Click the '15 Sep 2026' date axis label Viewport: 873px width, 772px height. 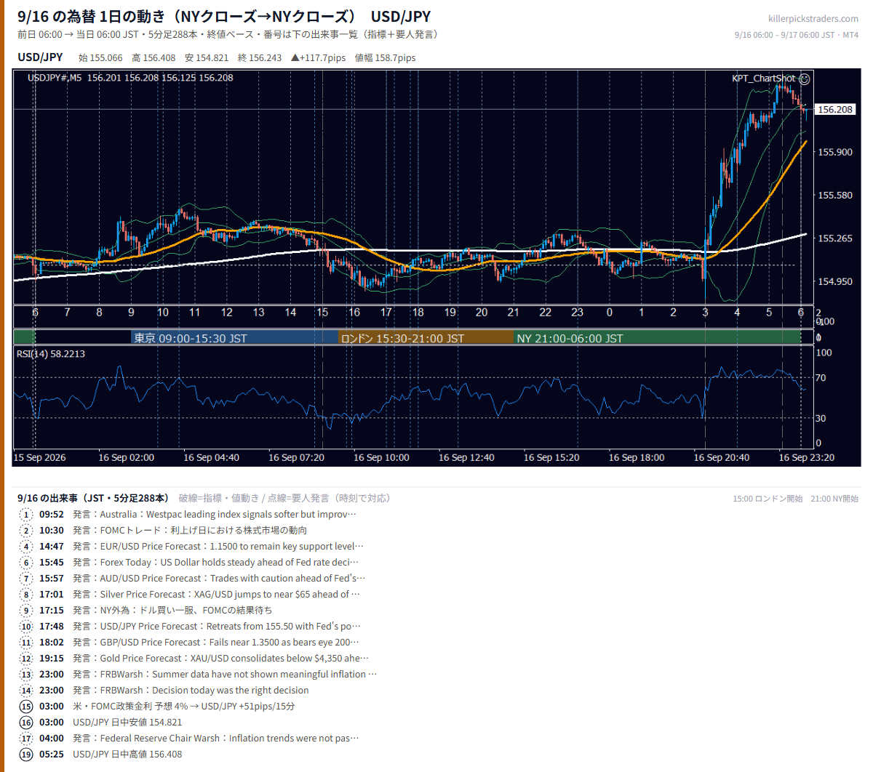(x=40, y=457)
